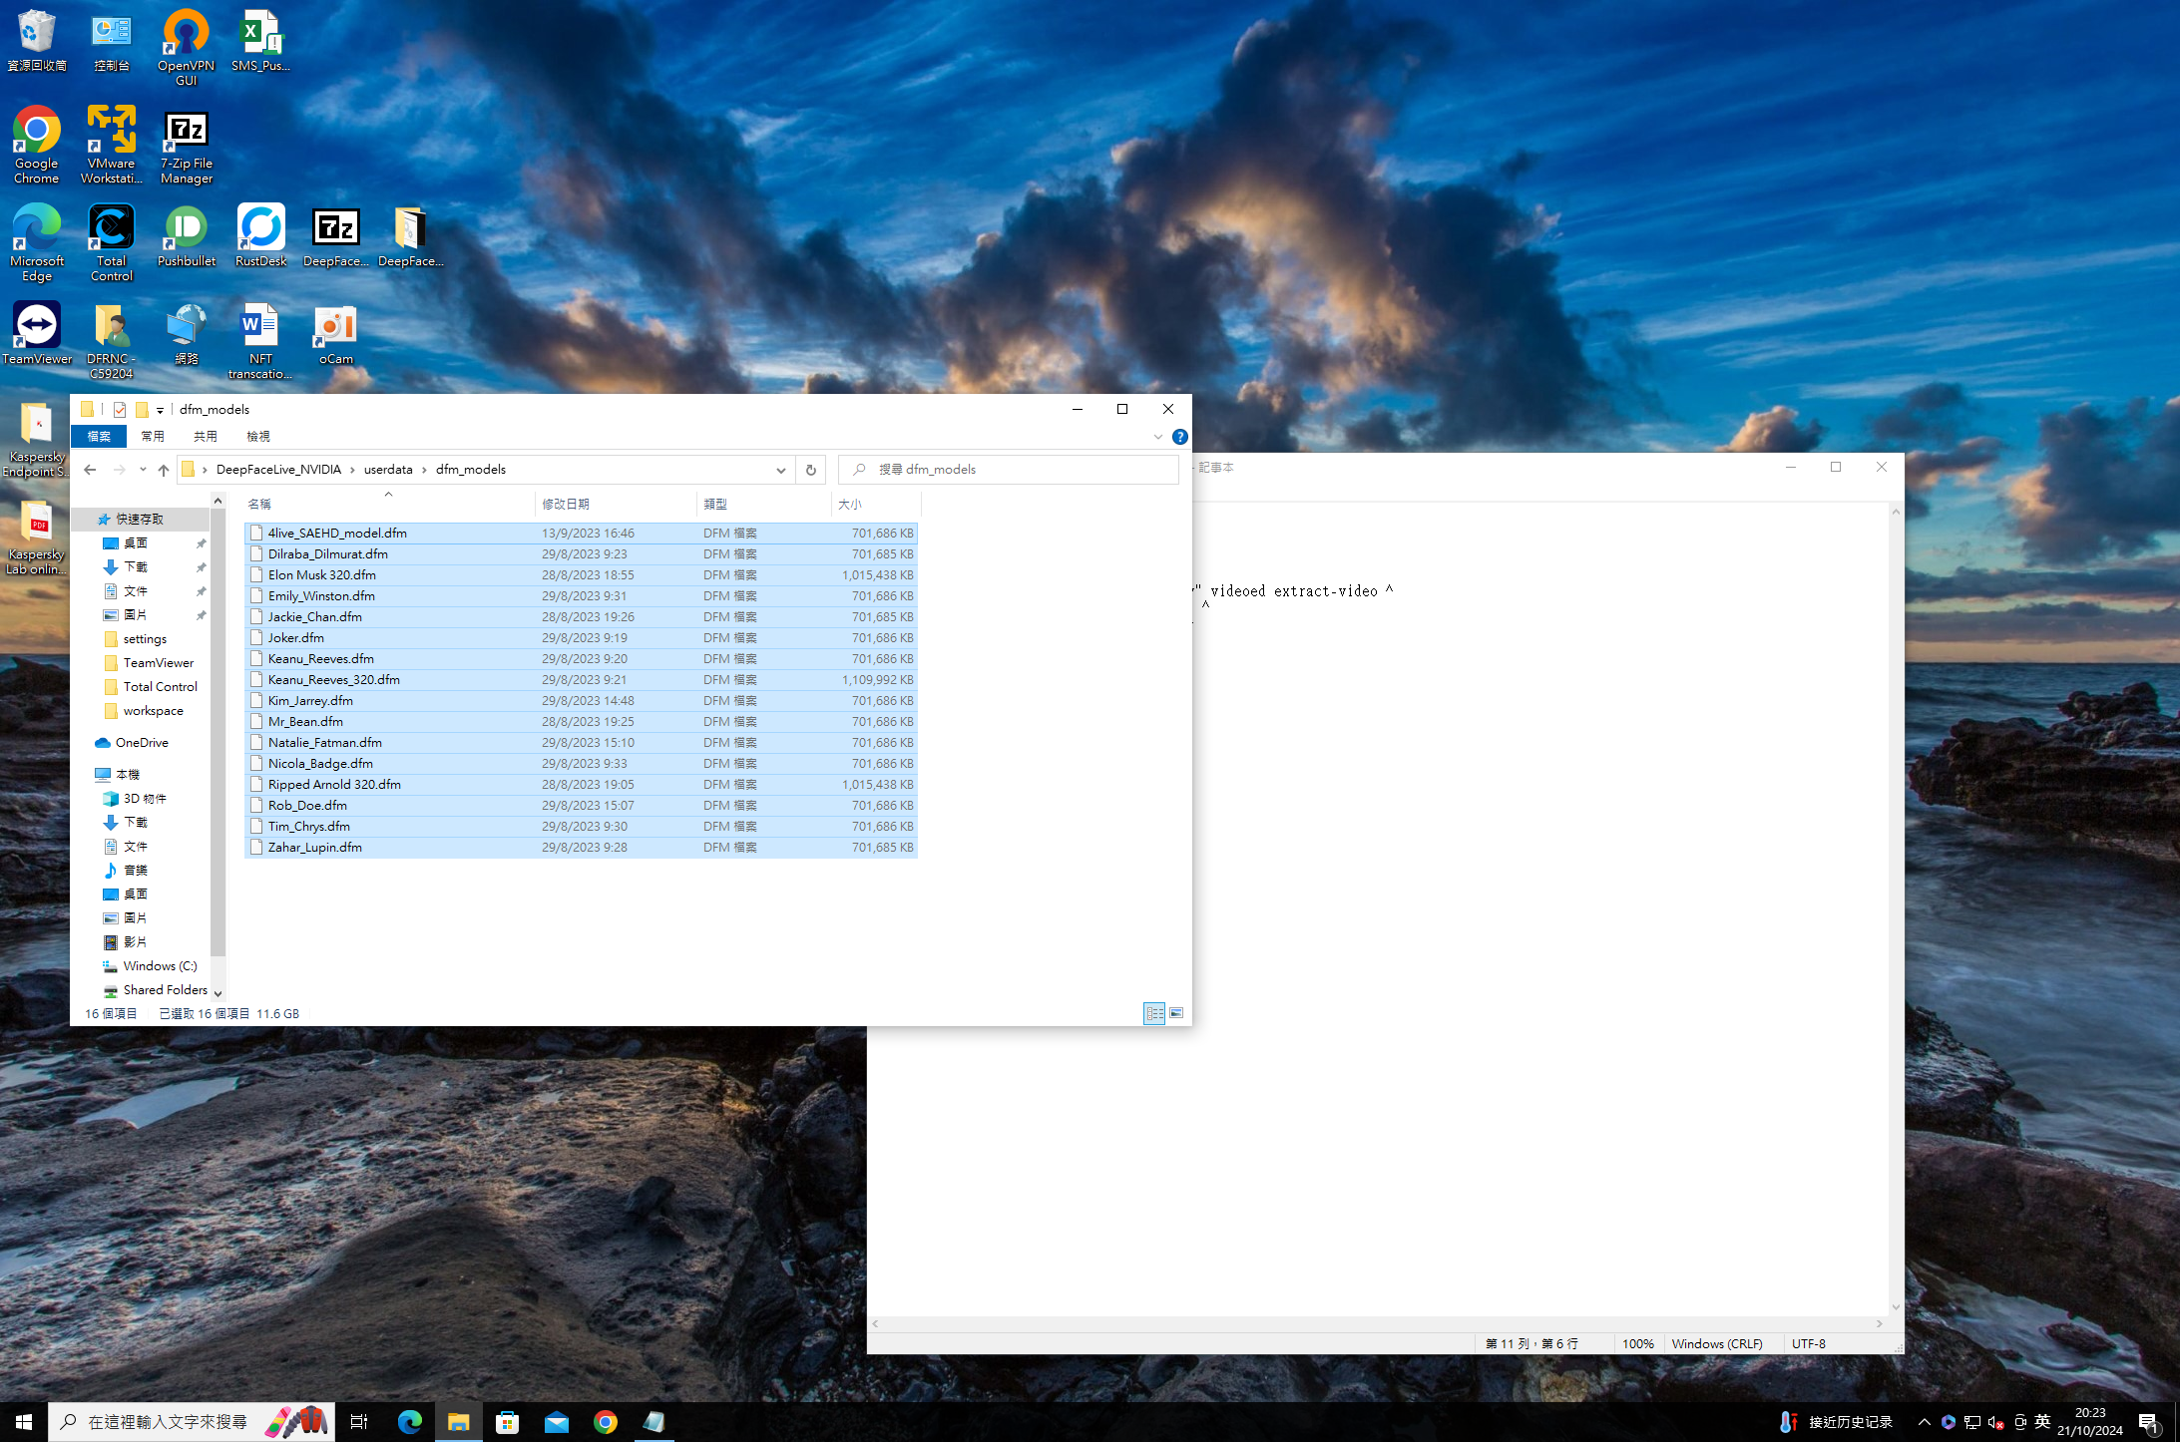Sort files by 修改日期 column header
The image size is (2180, 1442).
point(616,505)
